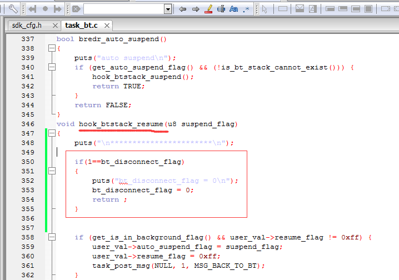399x280 pixels.
Task: Collapse hook_btstack_resume body fold at line 347
Action: pyautogui.click(x=52, y=133)
